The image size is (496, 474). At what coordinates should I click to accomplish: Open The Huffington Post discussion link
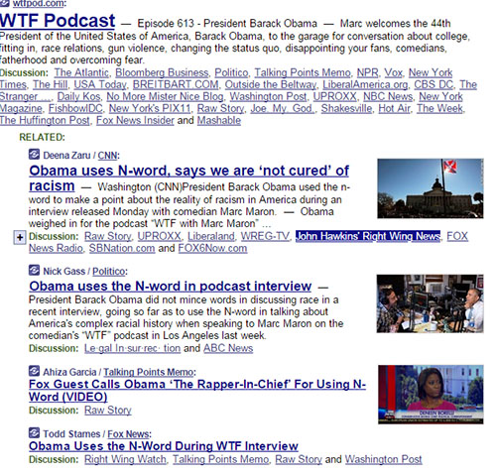tap(45, 120)
